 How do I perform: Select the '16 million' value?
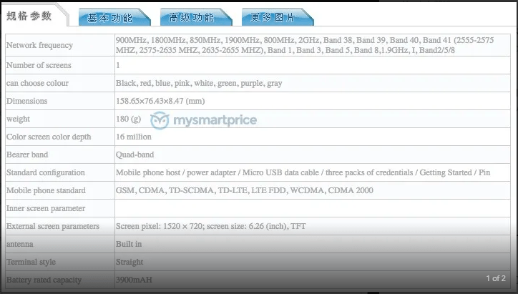coord(134,137)
